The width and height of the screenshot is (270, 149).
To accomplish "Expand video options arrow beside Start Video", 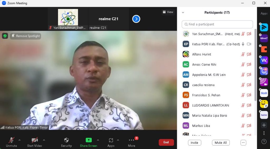I will 44,140.
